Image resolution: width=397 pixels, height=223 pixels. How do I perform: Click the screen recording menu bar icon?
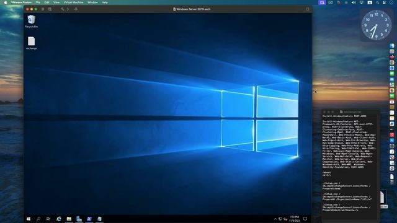pos(331,2)
